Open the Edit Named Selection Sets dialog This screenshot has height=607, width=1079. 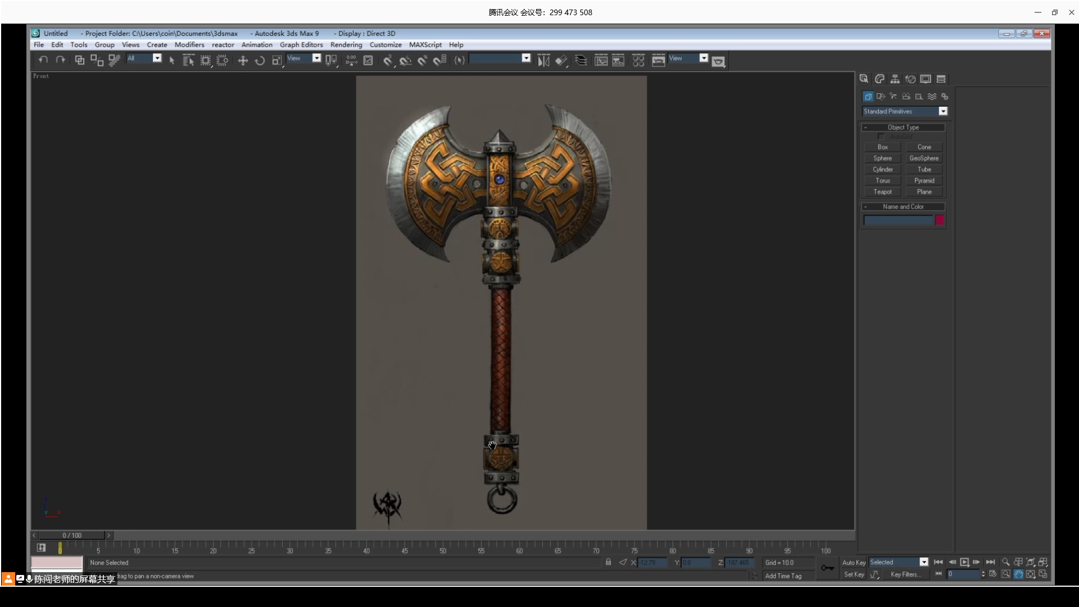460,60
